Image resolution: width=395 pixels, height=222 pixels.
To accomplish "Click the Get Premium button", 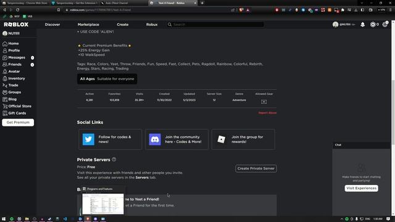I will coord(18,122).
